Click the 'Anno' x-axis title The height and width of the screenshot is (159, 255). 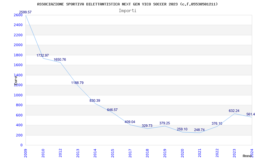(x=247, y=156)
